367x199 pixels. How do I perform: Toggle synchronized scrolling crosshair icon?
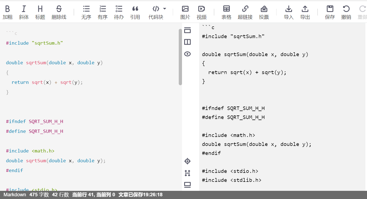coord(187,161)
